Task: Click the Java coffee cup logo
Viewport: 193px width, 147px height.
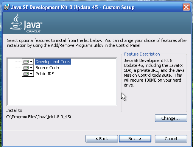Action: point(16,22)
